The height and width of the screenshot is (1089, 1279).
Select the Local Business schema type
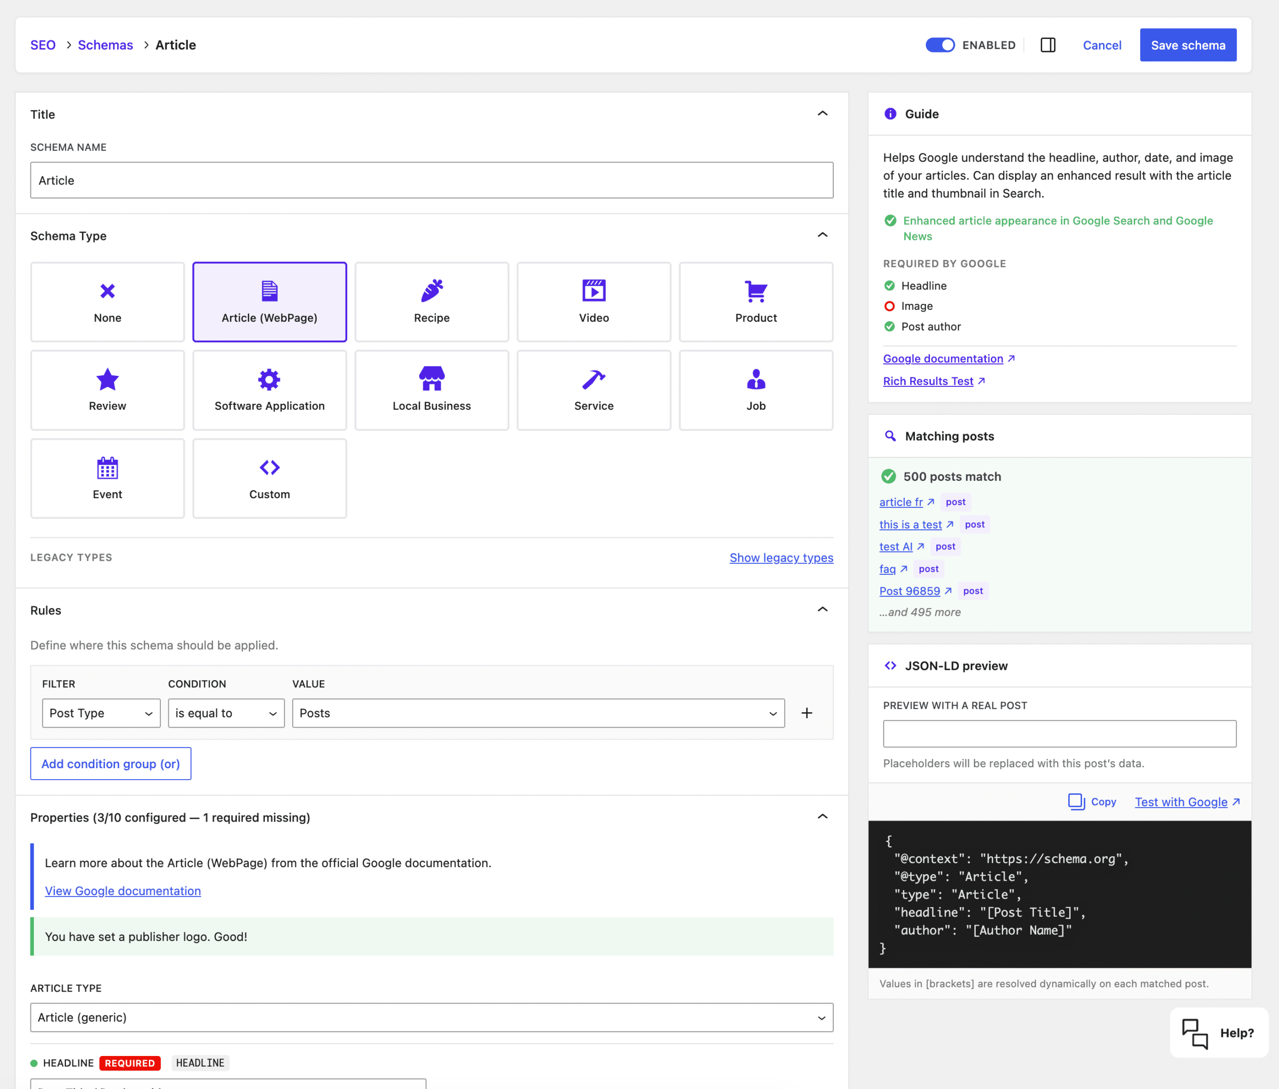(x=432, y=390)
